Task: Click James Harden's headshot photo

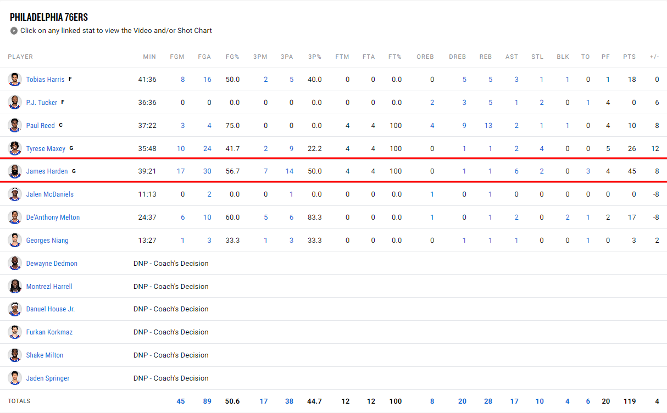Action: click(14, 171)
